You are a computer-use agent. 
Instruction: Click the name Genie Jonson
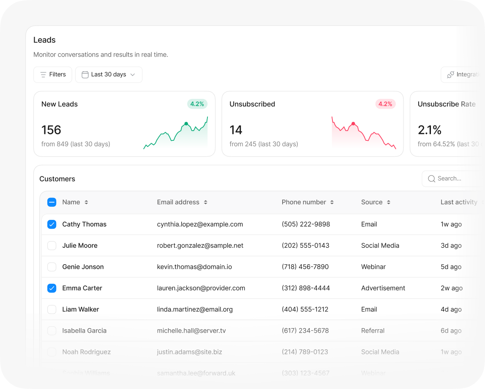pos(83,267)
